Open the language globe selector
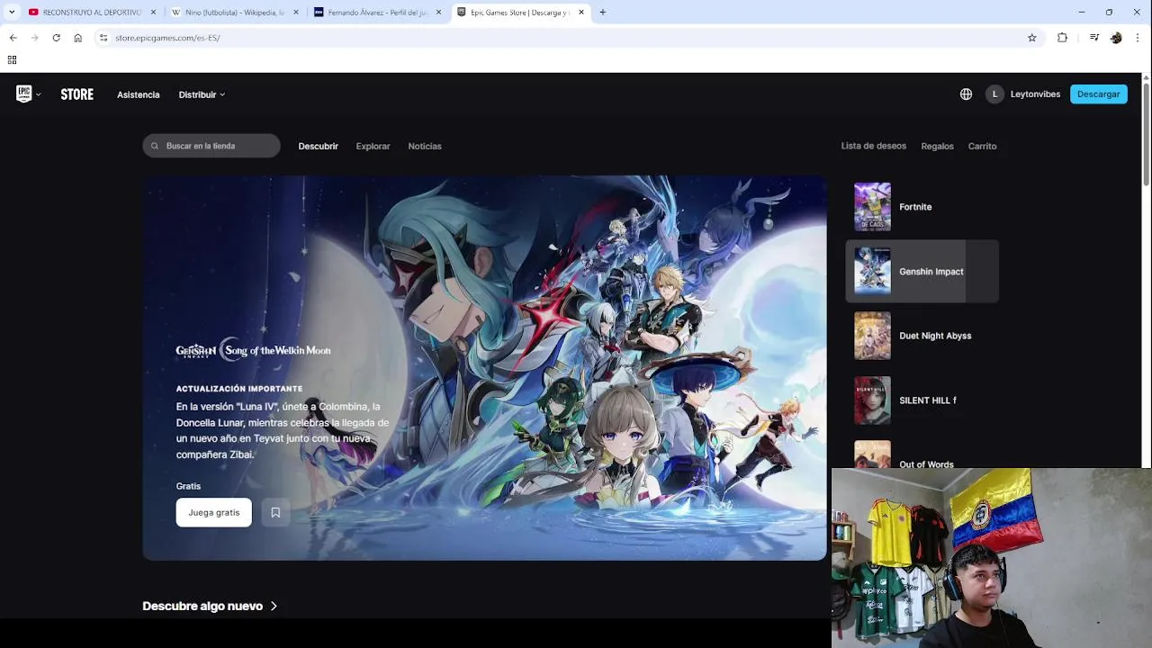 (966, 94)
